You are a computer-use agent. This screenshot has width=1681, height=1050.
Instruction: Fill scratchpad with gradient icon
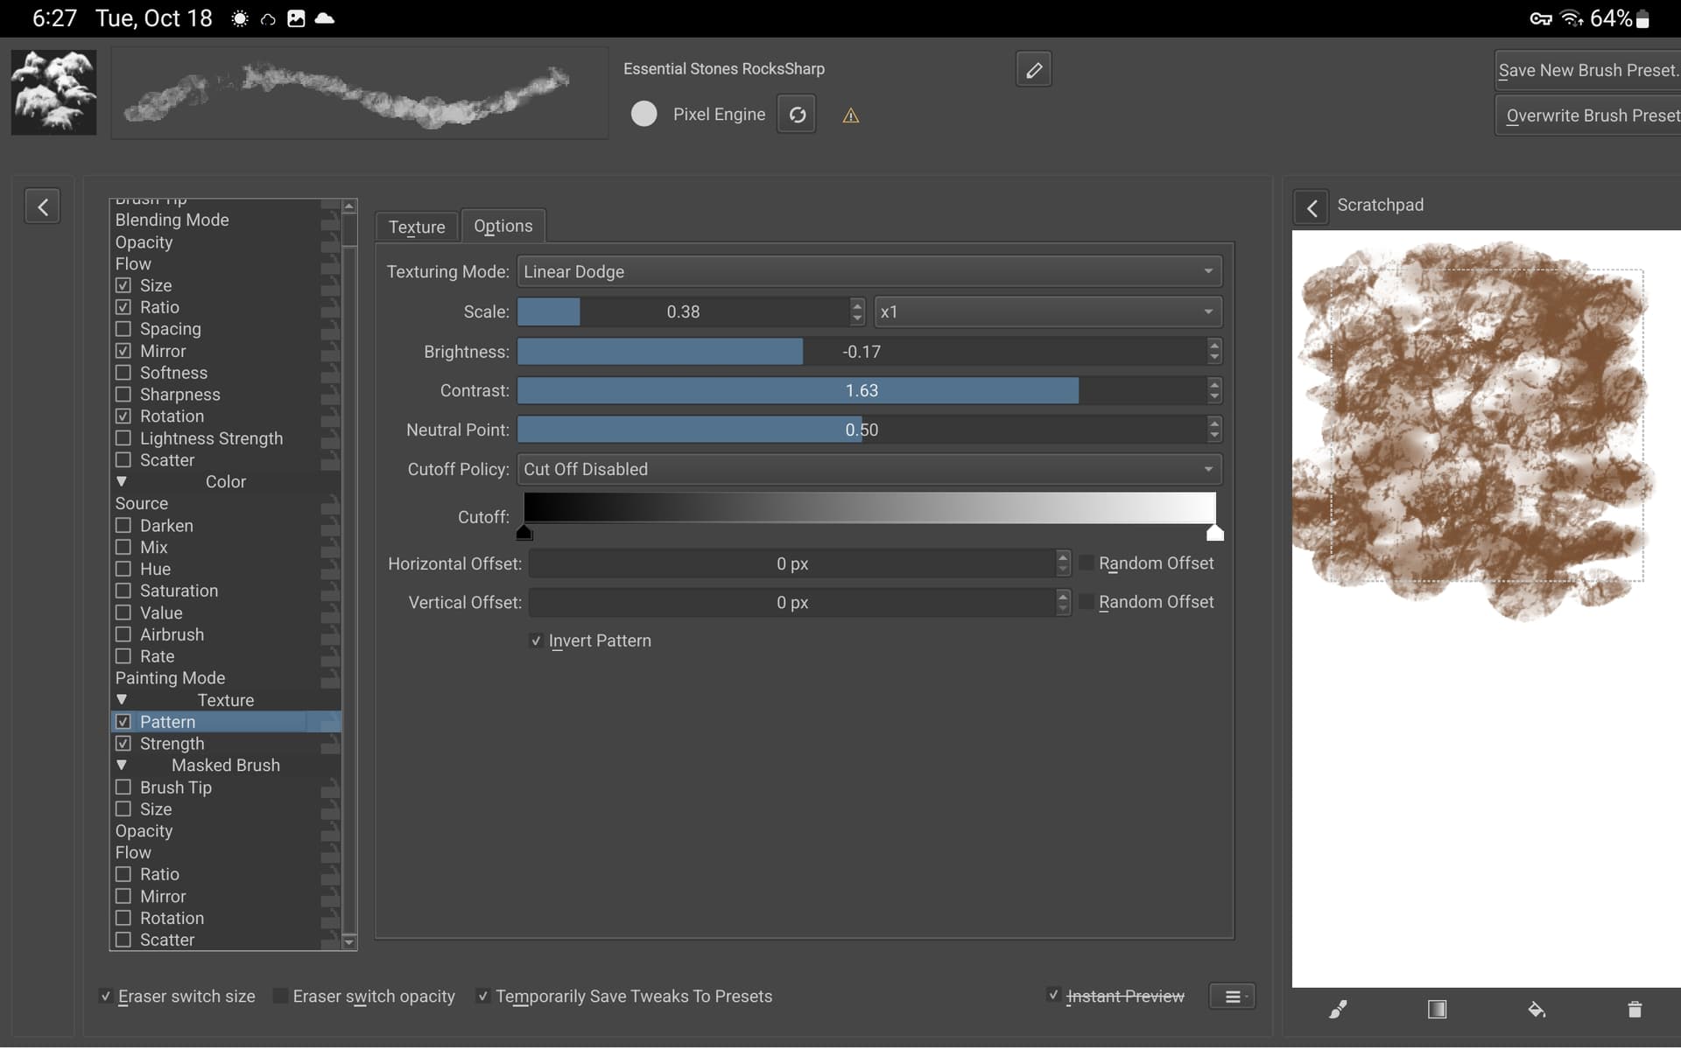pos(1437,1010)
